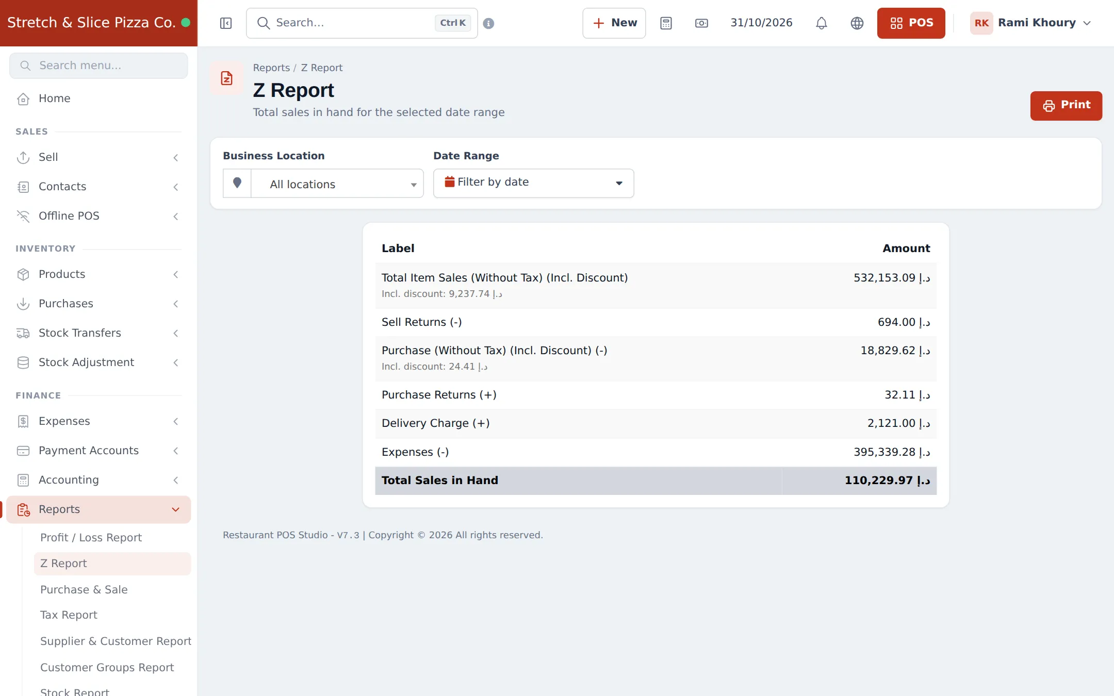Click the globe language icon
The image size is (1114, 696).
point(857,23)
